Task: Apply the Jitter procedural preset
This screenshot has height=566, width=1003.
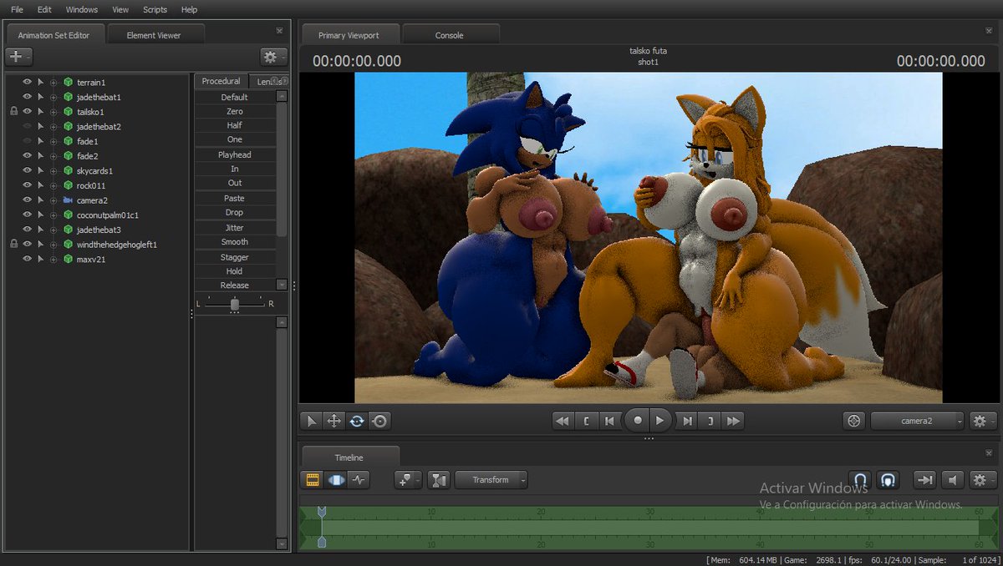Action: 235,227
